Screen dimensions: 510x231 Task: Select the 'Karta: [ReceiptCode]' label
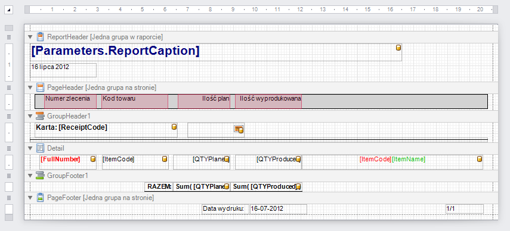106,130
